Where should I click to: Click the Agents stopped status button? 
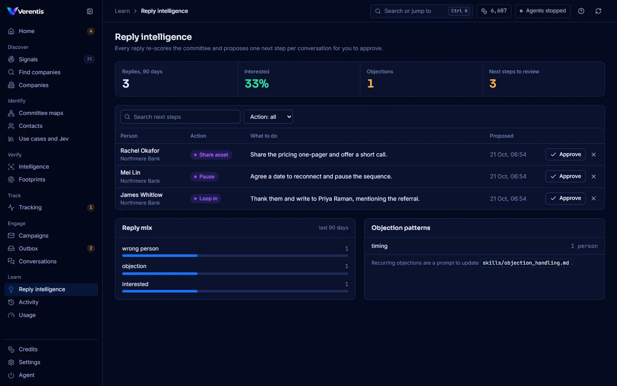pyautogui.click(x=543, y=11)
